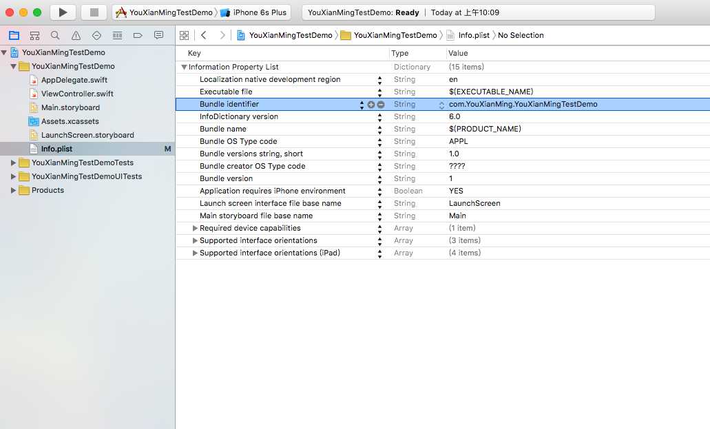Collapse the Information Property List
The width and height of the screenshot is (710, 429).
coord(184,67)
